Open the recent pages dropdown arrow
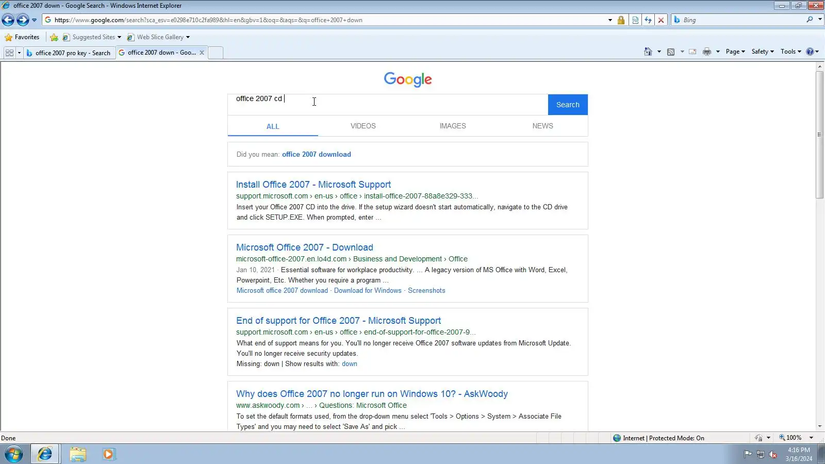 34,20
